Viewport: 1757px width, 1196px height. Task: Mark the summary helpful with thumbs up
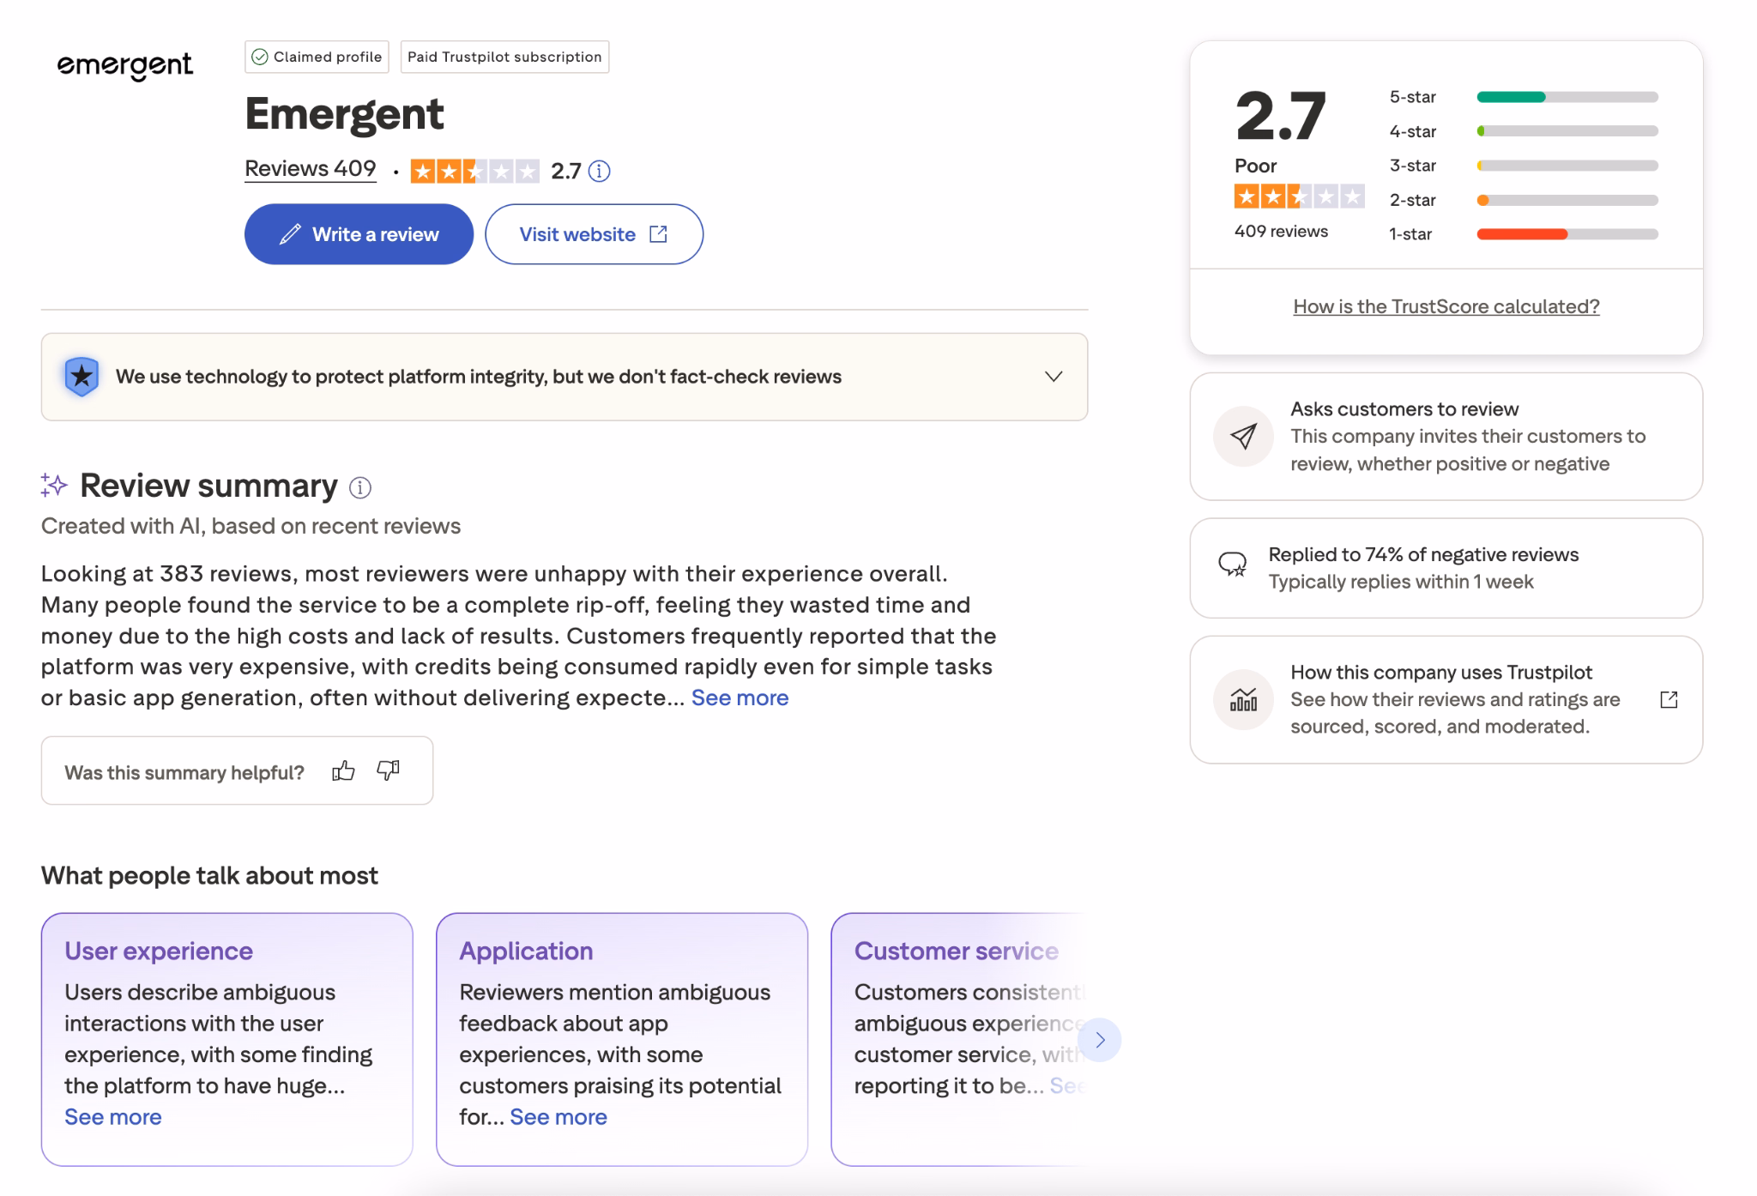pyautogui.click(x=343, y=770)
